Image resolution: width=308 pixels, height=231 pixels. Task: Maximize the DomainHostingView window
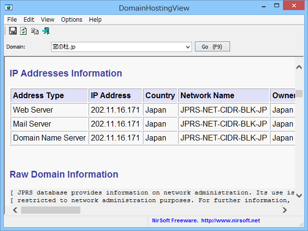click(x=277, y=5)
